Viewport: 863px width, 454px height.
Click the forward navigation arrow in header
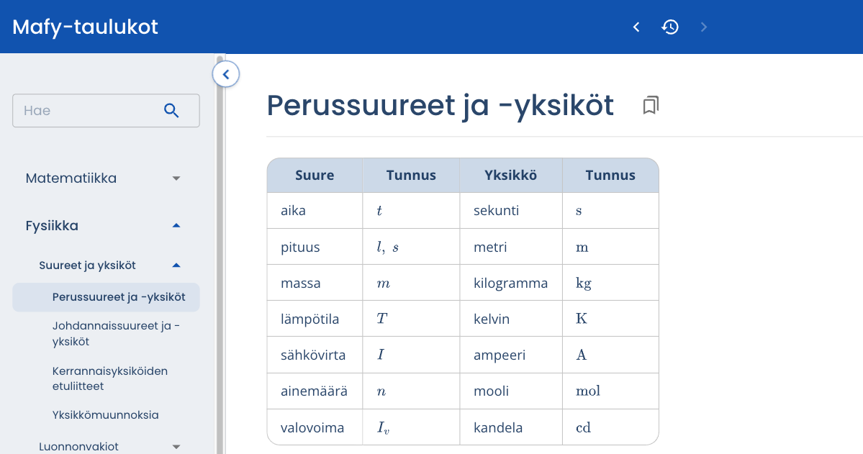pyautogui.click(x=703, y=27)
